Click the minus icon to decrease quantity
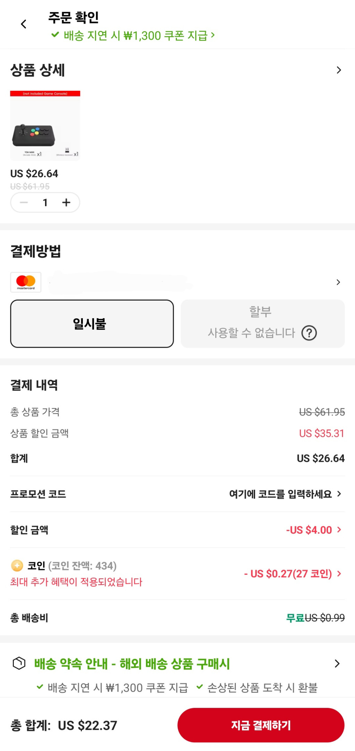This screenshot has width=355, height=751. coord(24,202)
